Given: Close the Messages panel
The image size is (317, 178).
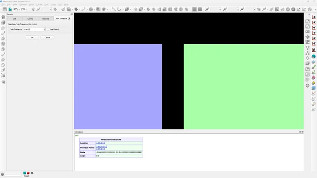Looking at the screenshot, I should coord(303,132).
